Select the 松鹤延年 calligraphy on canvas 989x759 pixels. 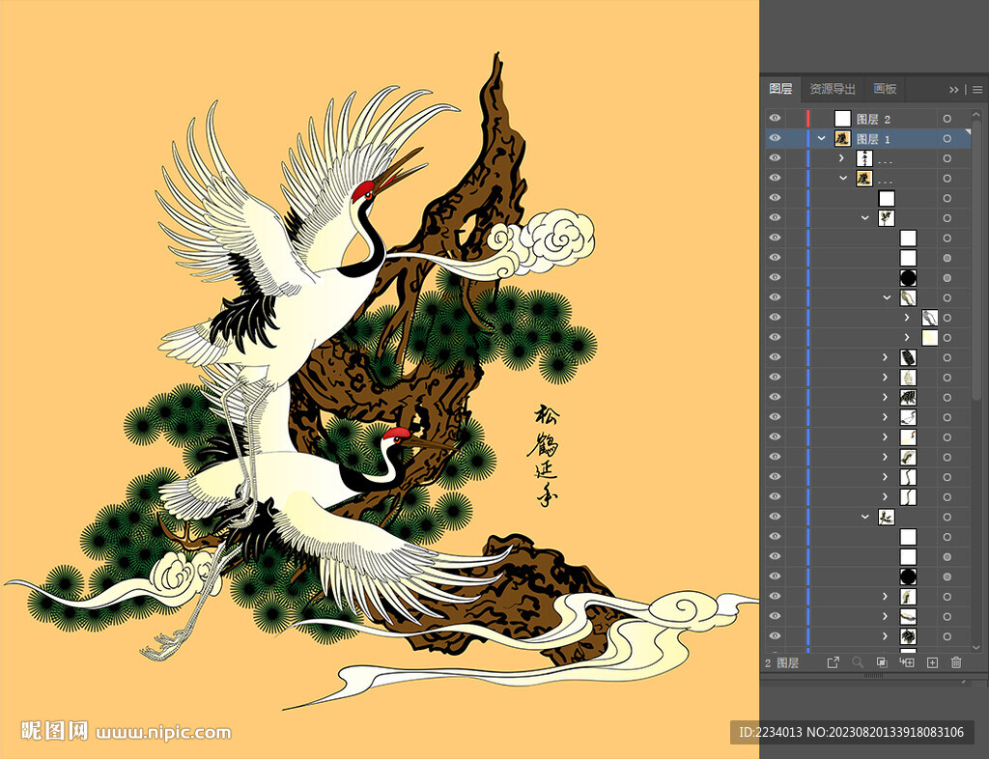543,456
